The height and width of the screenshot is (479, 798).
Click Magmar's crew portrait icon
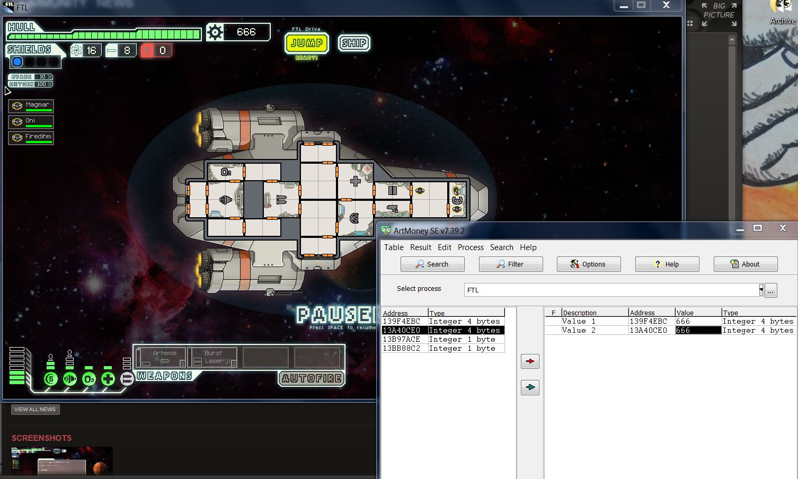pos(17,106)
